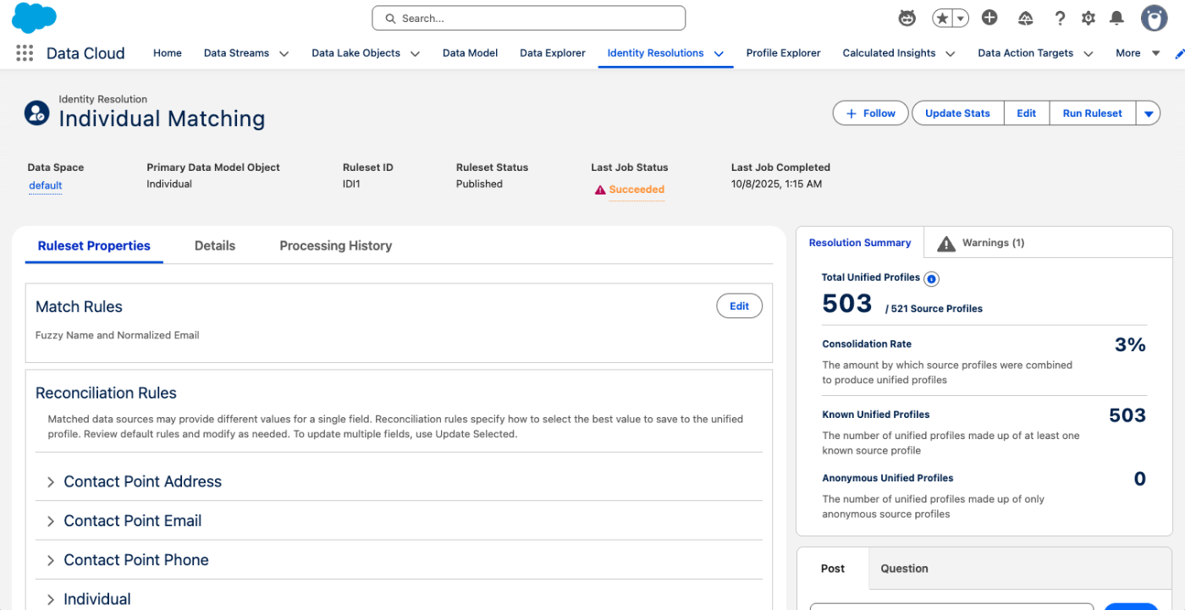Click the Update Stats button
The height and width of the screenshot is (610, 1185).
pos(957,113)
